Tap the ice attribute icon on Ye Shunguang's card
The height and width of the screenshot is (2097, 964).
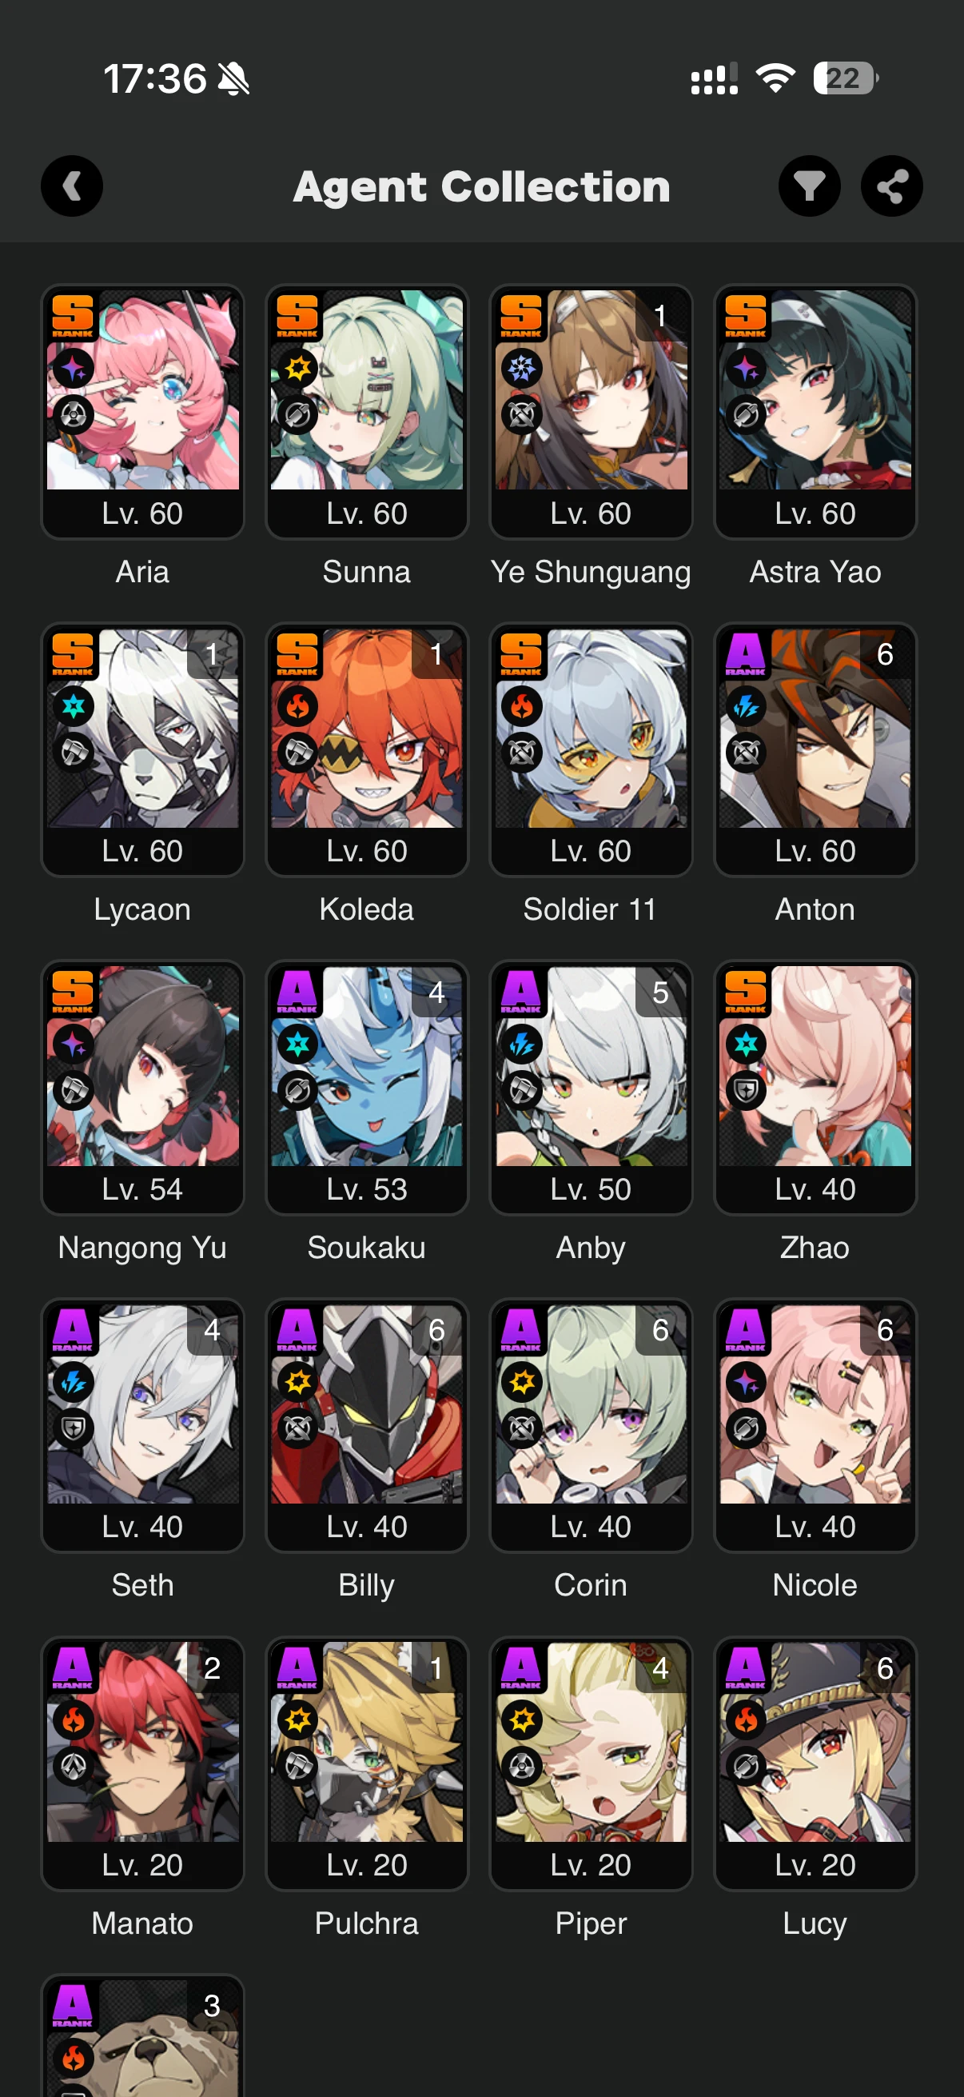[522, 368]
